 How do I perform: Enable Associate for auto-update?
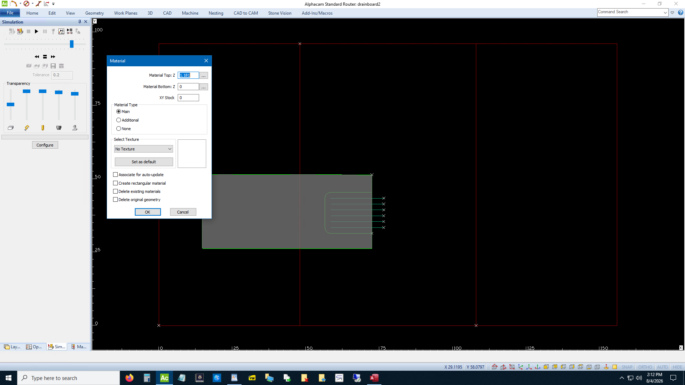pyautogui.click(x=138, y=175)
